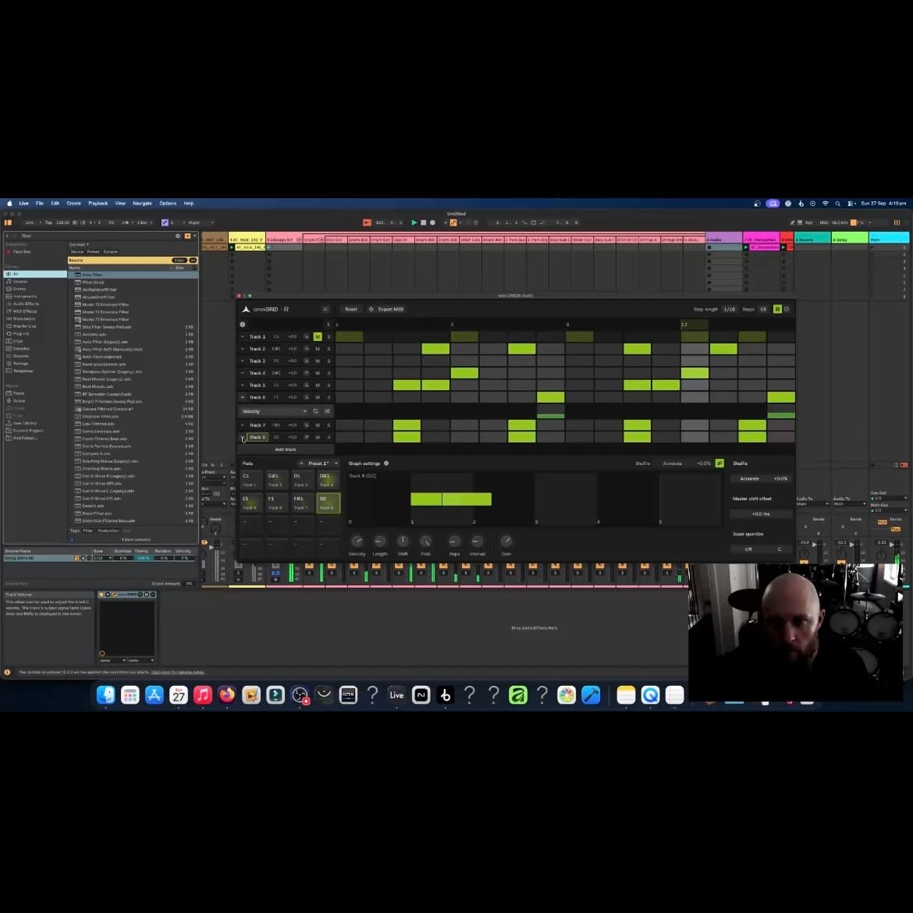Mute Track 5 in omniGRID
Screen dimensions: 913x913
click(318, 385)
